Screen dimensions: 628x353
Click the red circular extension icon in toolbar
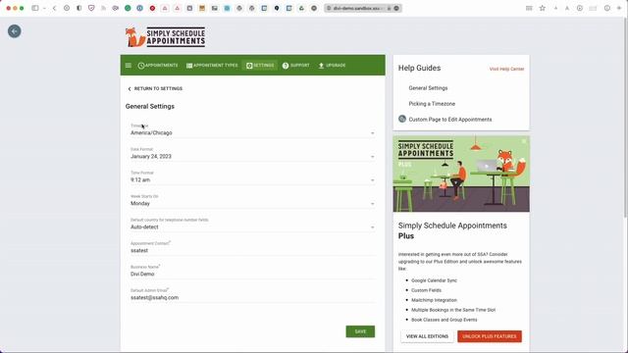click(152, 8)
